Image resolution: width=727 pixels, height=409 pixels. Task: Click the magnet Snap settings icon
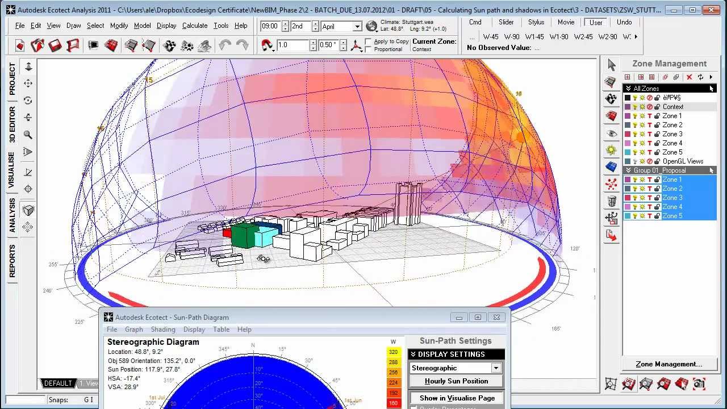[267, 45]
